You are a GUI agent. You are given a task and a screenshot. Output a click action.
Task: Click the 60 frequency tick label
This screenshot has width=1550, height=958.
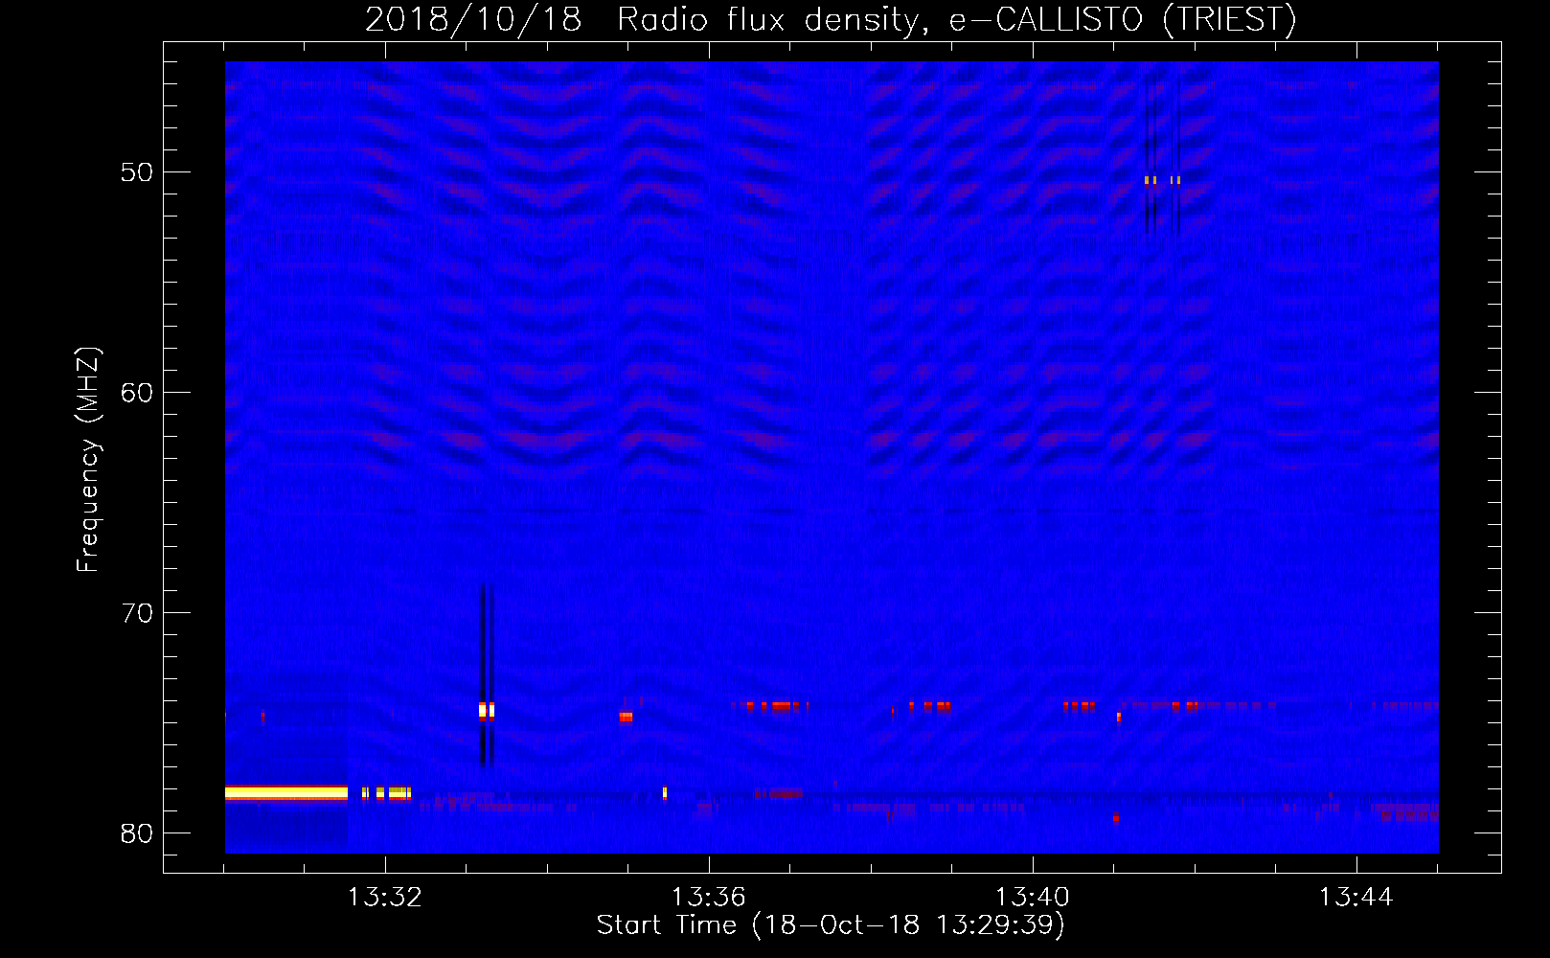click(137, 393)
